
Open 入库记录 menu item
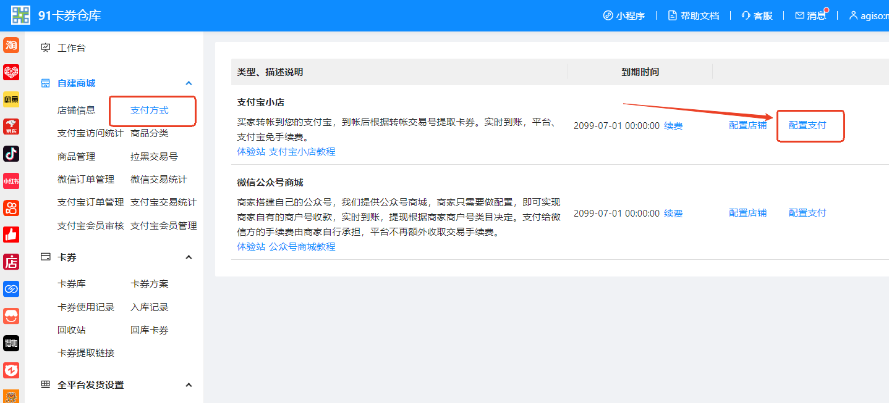pyautogui.click(x=149, y=307)
